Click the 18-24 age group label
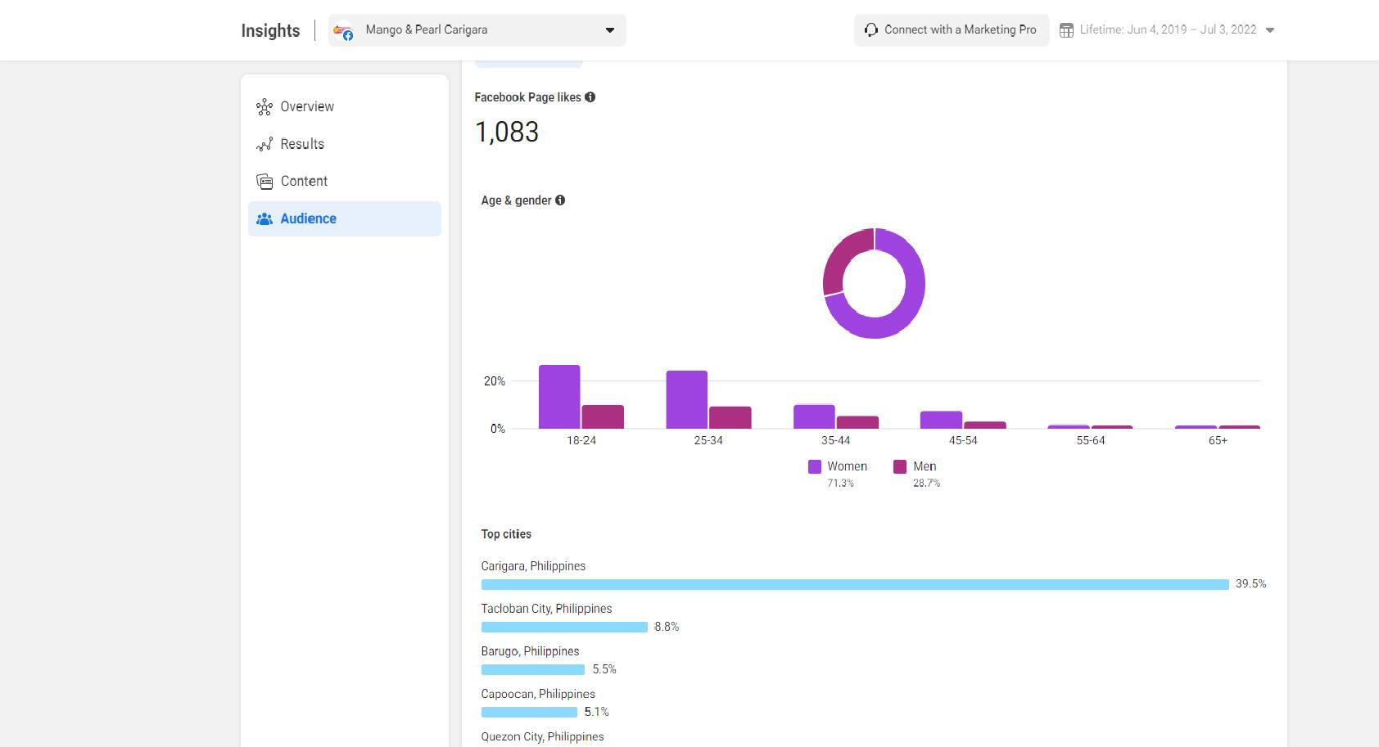1379x747 pixels. 581,440
